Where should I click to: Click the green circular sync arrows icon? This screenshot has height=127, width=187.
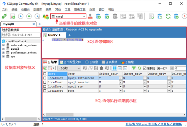point(168,16)
